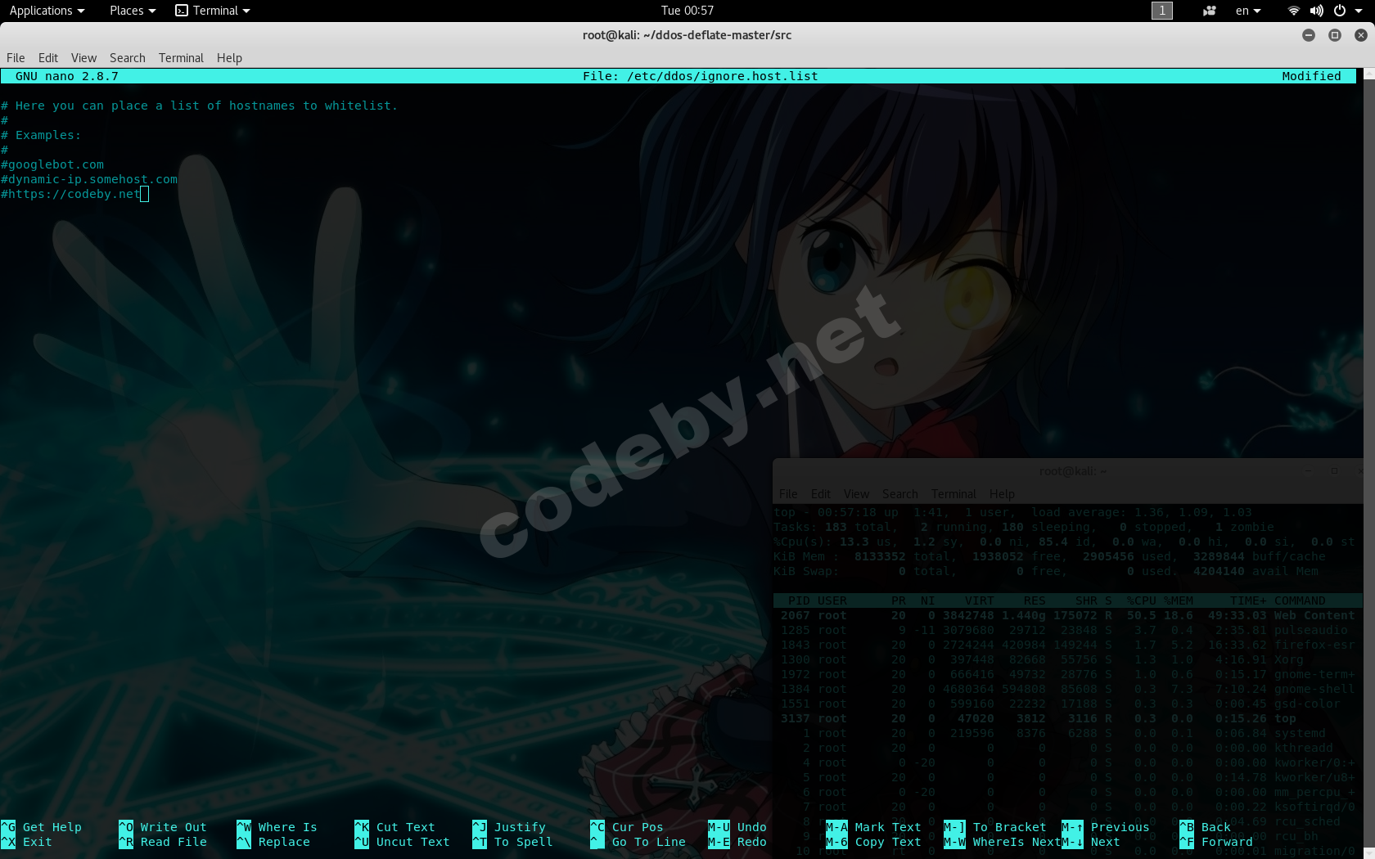This screenshot has width=1375, height=859.
Task: Expand the system menu arrow beside the power icon
Action: (x=1359, y=11)
